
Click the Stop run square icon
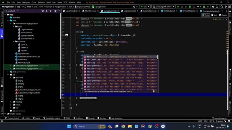click(x=208, y=6)
